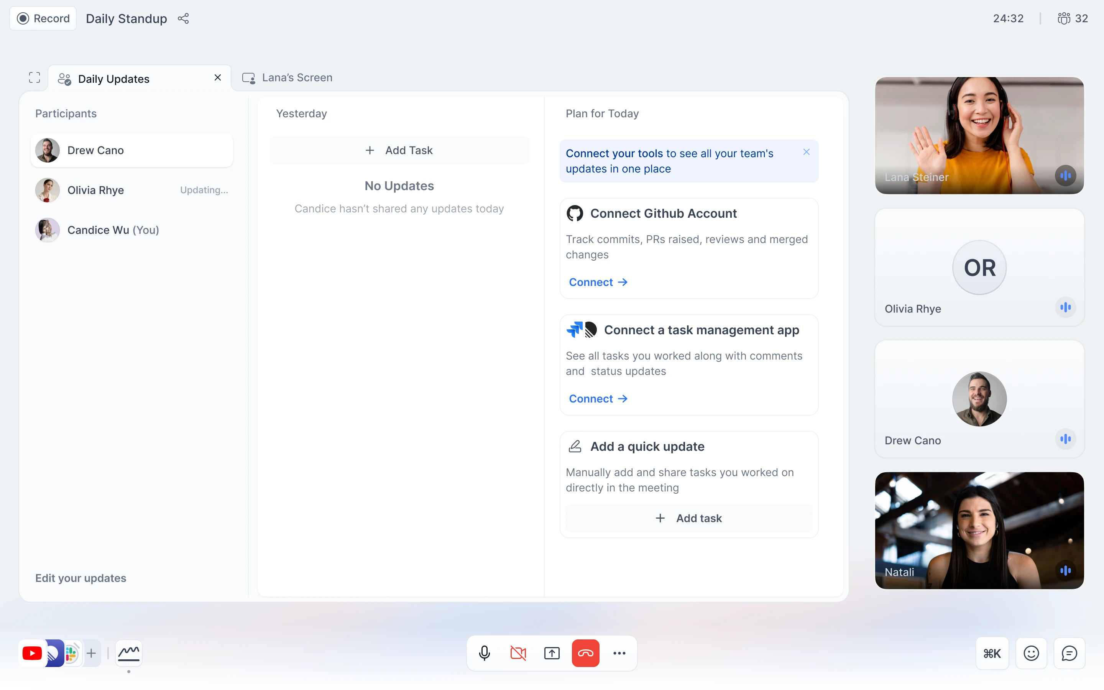The width and height of the screenshot is (1104, 690).
Task: End the call with red hang-up button
Action: tap(585, 653)
